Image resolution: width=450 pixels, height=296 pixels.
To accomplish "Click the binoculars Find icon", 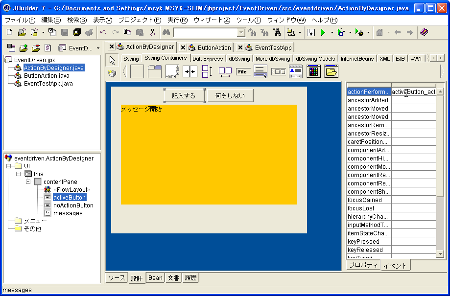I will pos(166,33).
